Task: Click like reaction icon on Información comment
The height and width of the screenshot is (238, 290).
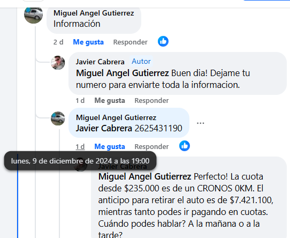Action: coord(163,41)
